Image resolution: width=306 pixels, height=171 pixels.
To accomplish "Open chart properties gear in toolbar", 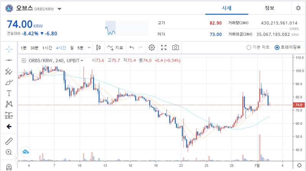I will tap(151, 48).
